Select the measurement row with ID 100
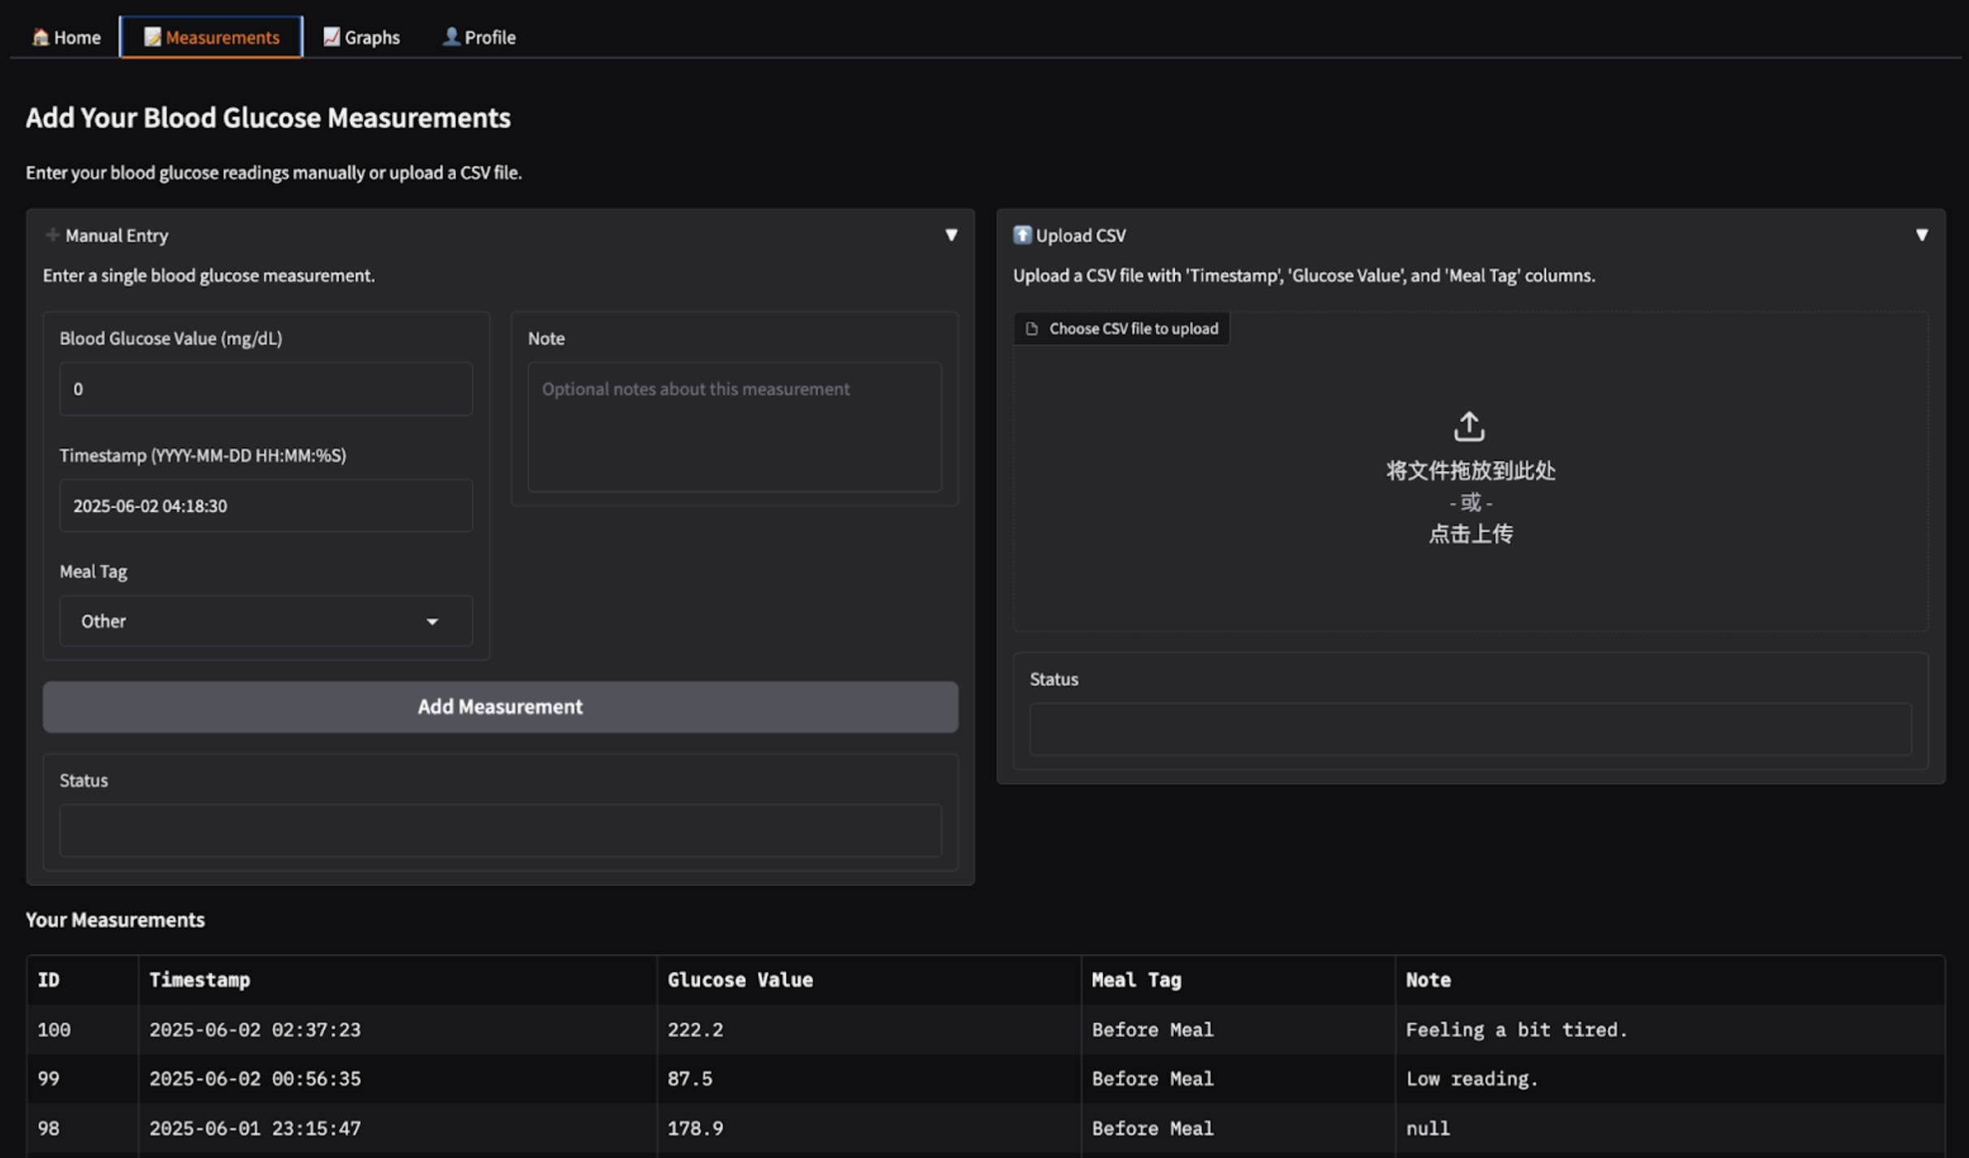1969x1158 pixels. coord(985,1030)
